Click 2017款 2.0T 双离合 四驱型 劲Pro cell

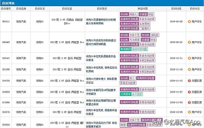point(67,22)
